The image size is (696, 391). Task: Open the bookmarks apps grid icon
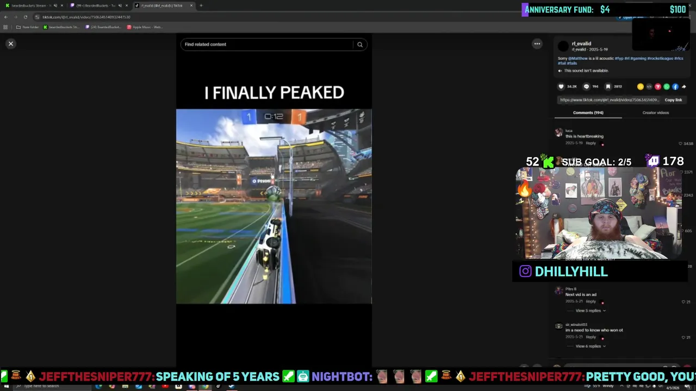tap(5, 27)
